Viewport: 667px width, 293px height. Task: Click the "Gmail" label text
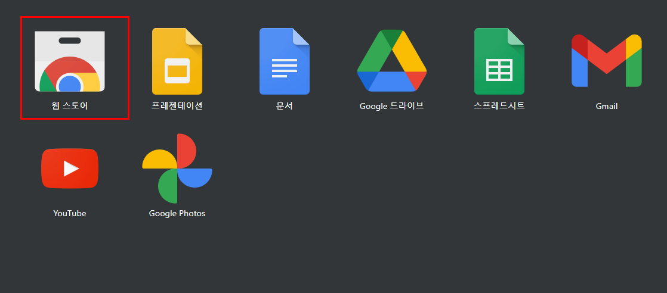point(607,106)
